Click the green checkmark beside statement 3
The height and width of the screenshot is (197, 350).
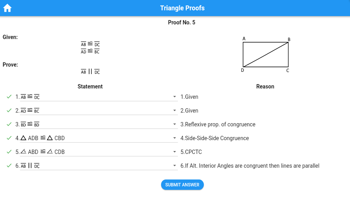tap(9, 124)
